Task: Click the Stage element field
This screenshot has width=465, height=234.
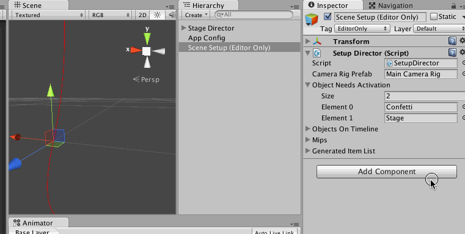Action: click(x=421, y=118)
